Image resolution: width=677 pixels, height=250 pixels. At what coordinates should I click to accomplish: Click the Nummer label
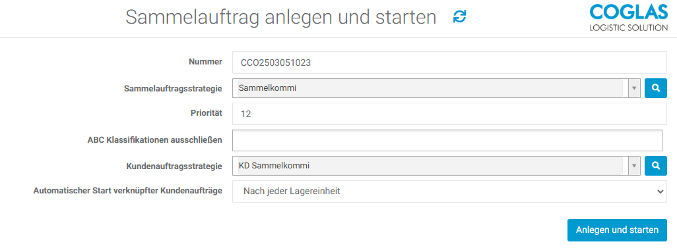point(205,62)
